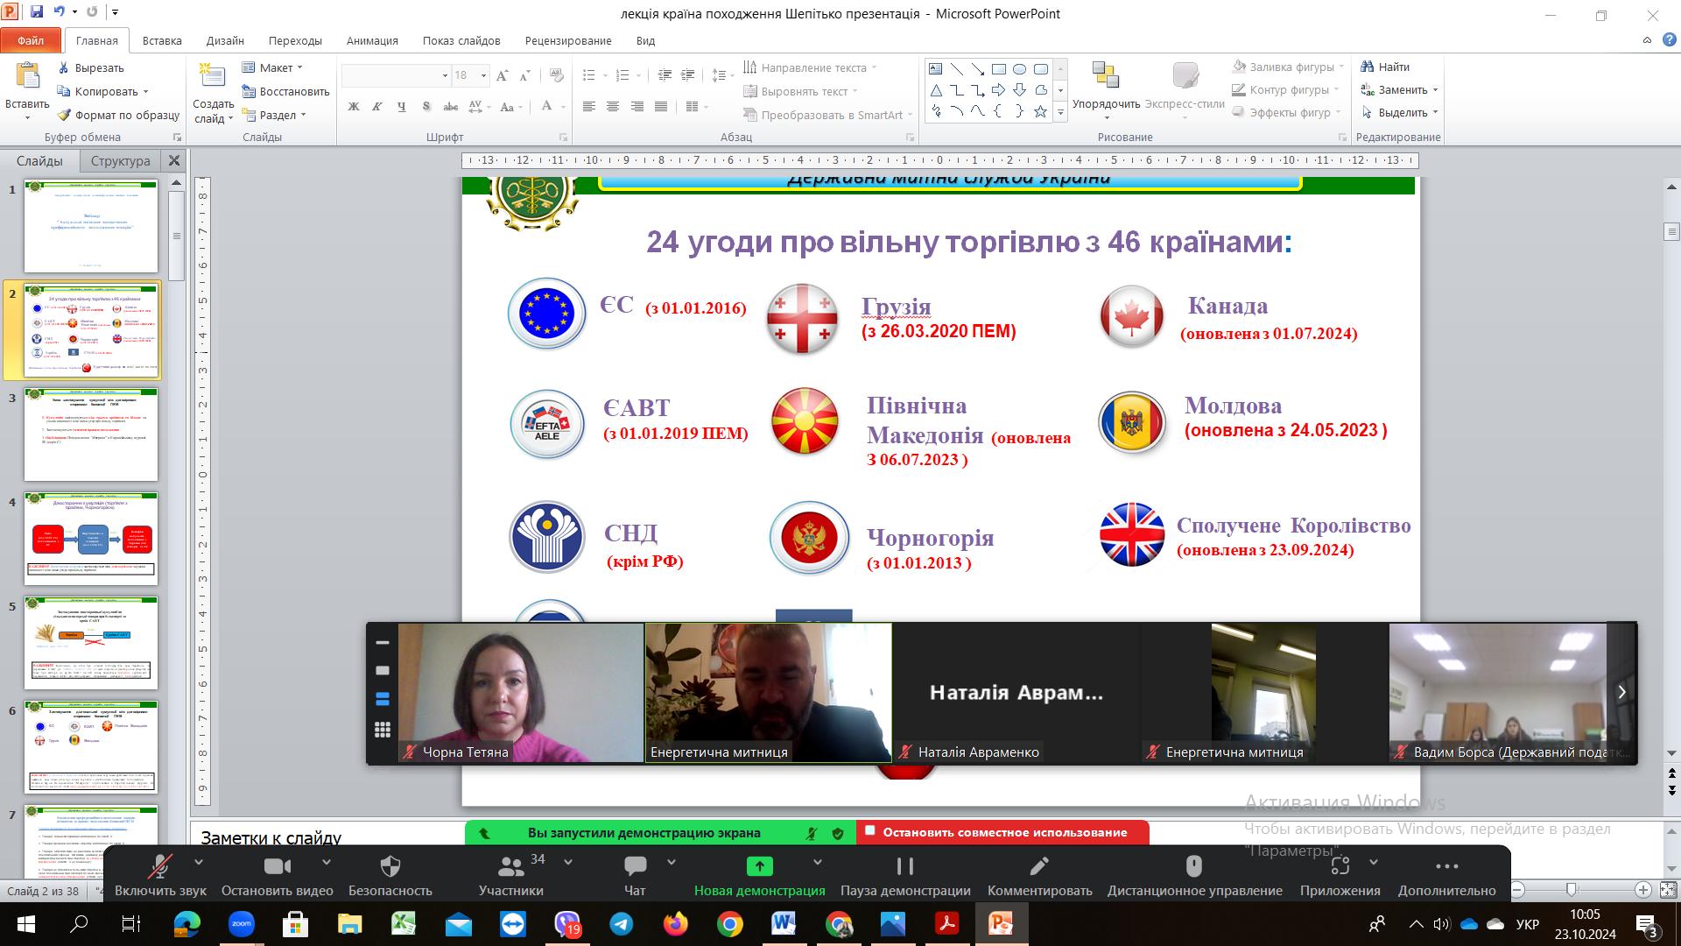The image size is (1681, 946).
Task: Open the Файл tab
Action: click(31, 40)
